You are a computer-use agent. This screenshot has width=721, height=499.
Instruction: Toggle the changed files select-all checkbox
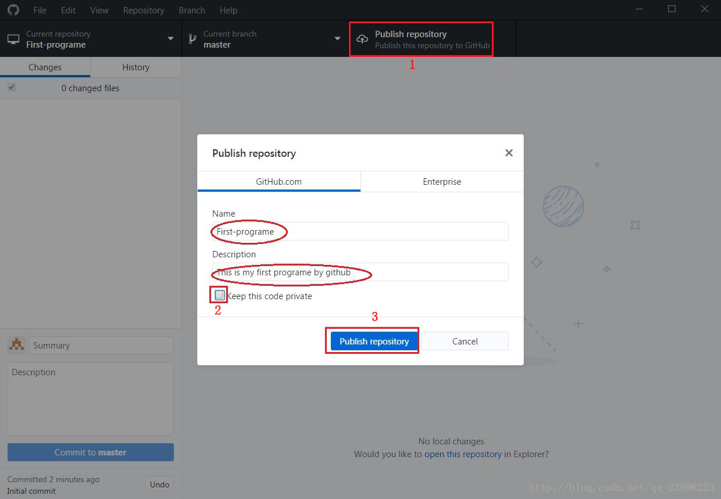point(12,88)
